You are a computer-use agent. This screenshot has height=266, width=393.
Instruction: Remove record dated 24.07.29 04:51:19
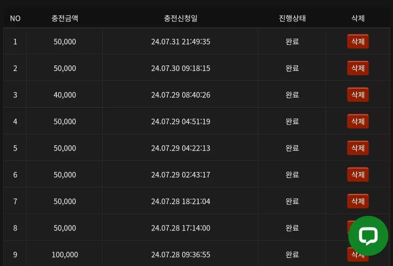click(358, 121)
